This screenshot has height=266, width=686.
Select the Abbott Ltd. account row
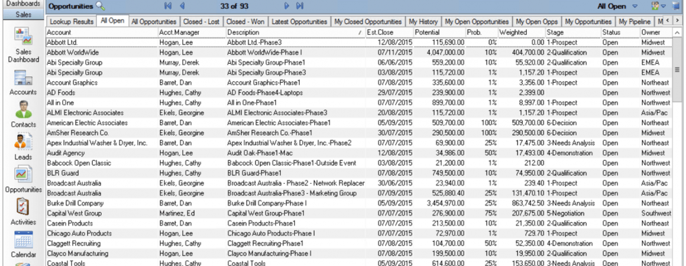click(x=358, y=43)
